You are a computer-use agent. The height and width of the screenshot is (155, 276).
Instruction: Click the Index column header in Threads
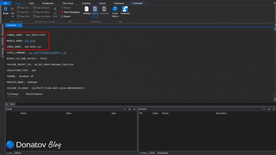coord(155,113)
